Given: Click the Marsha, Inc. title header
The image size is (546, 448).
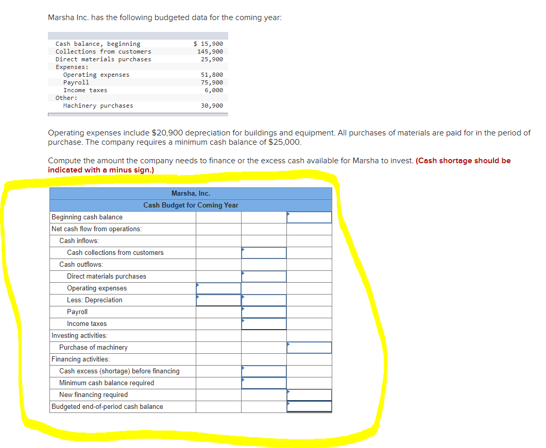Looking at the screenshot, I should [191, 193].
